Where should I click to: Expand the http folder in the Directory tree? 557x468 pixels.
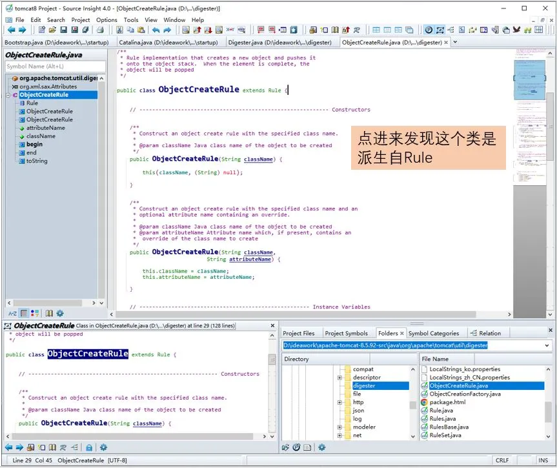click(339, 403)
